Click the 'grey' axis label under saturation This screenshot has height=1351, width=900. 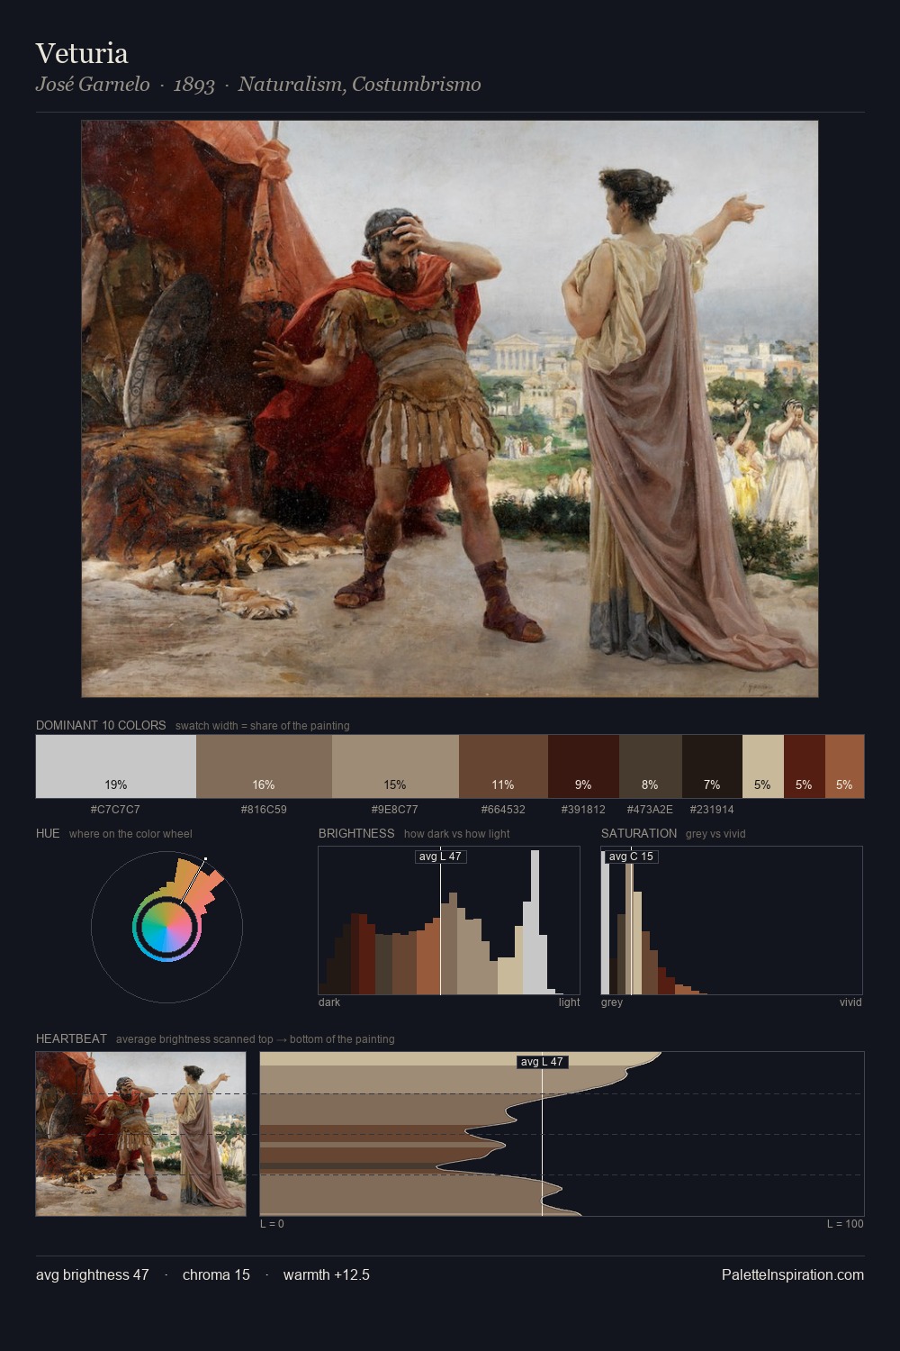(612, 1002)
